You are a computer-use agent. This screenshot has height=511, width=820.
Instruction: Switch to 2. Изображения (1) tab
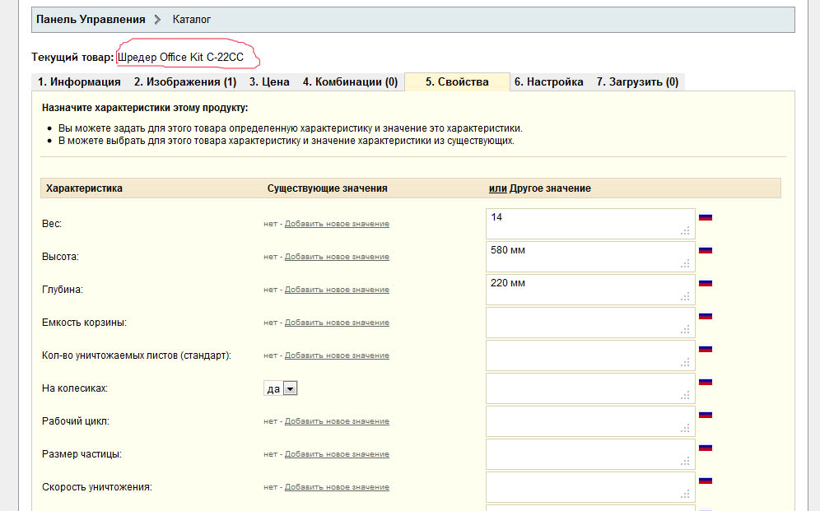click(185, 82)
